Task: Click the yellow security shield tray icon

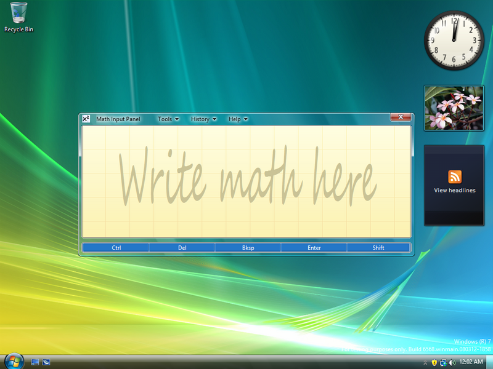Action: tap(434, 363)
